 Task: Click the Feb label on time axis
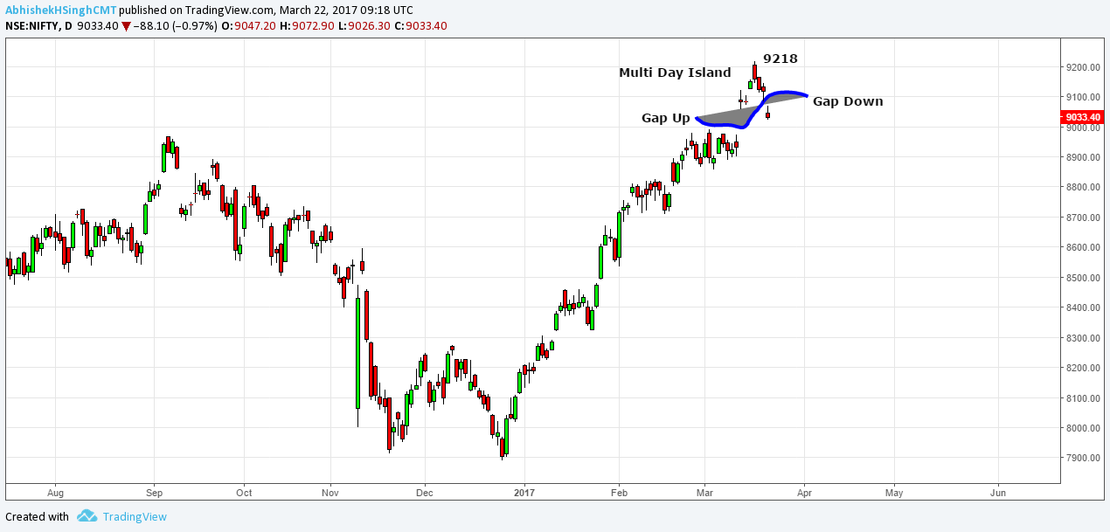619,493
